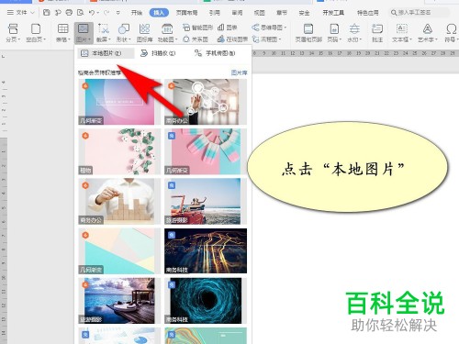The height and width of the screenshot is (344, 459).
Task: Click the Save icon in quick access toolbar
Action: pyautogui.click(x=46, y=13)
